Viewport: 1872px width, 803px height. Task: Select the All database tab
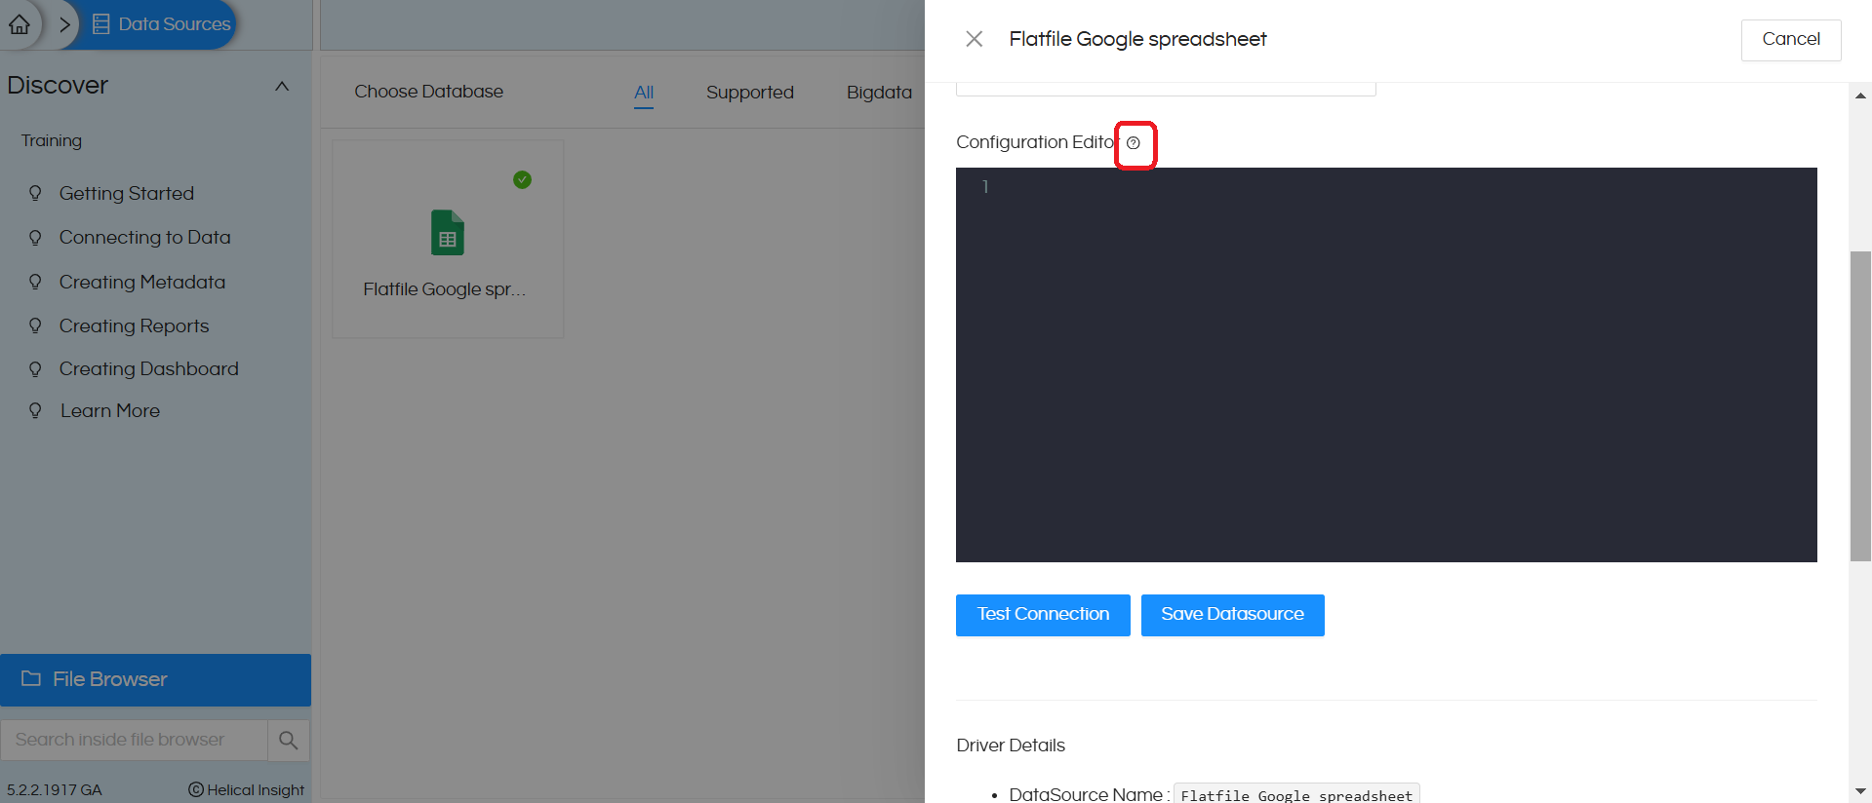tap(644, 93)
